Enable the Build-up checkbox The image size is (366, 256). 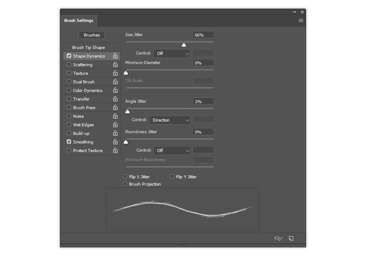[69, 133]
